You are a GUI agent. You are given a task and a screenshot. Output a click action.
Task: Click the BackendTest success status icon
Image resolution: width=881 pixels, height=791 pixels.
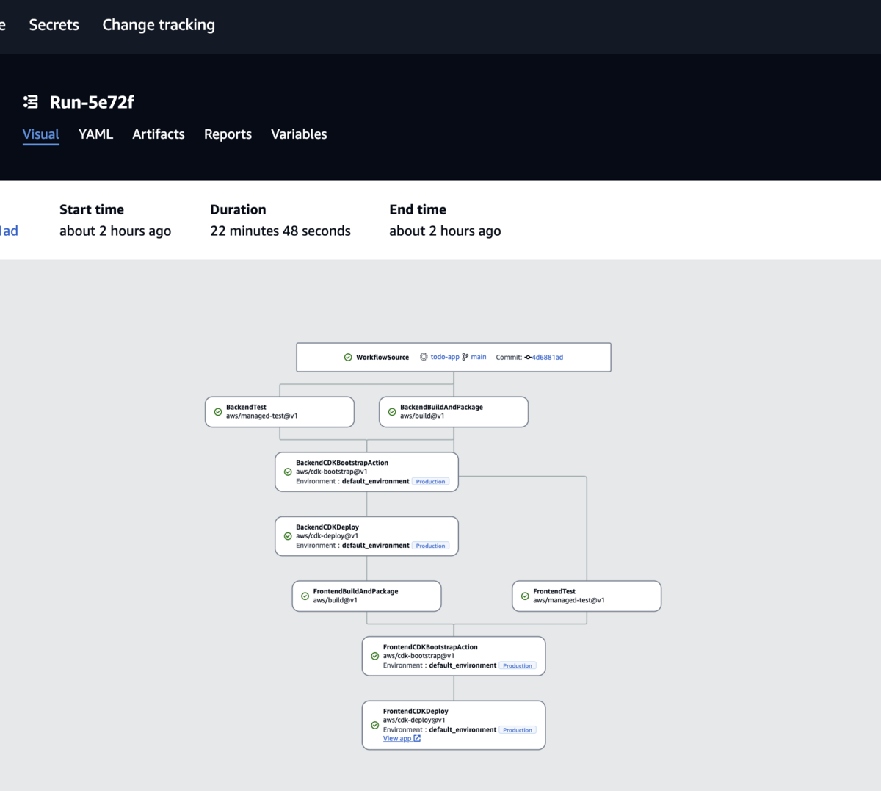218,412
